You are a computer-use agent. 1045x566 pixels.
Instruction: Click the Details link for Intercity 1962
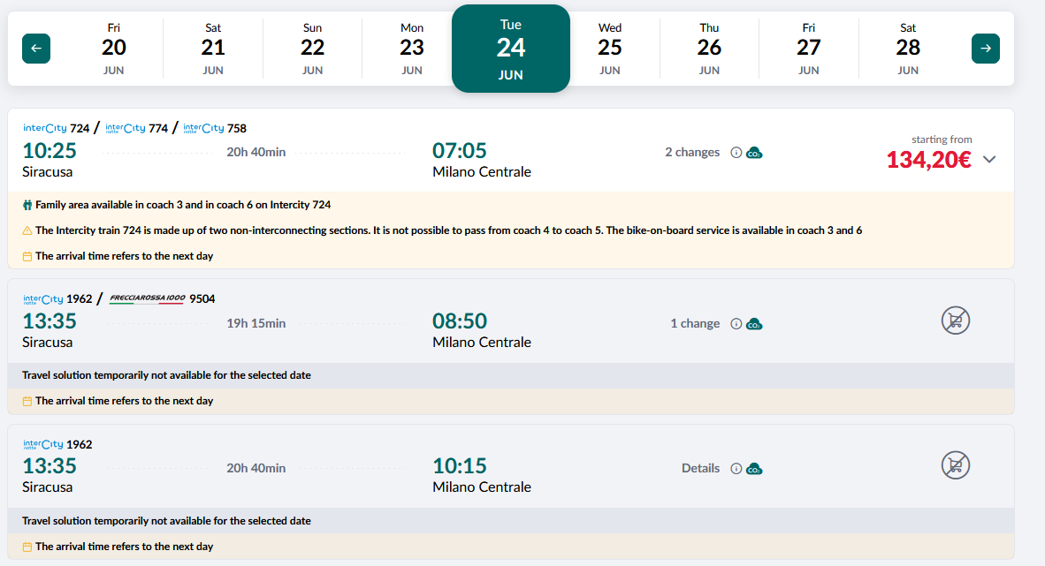[x=700, y=469]
